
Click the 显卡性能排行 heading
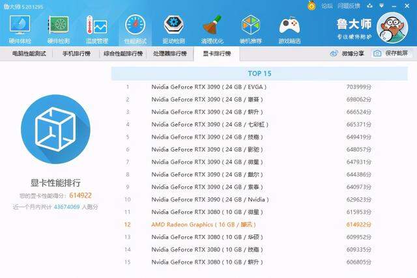point(55,183)
